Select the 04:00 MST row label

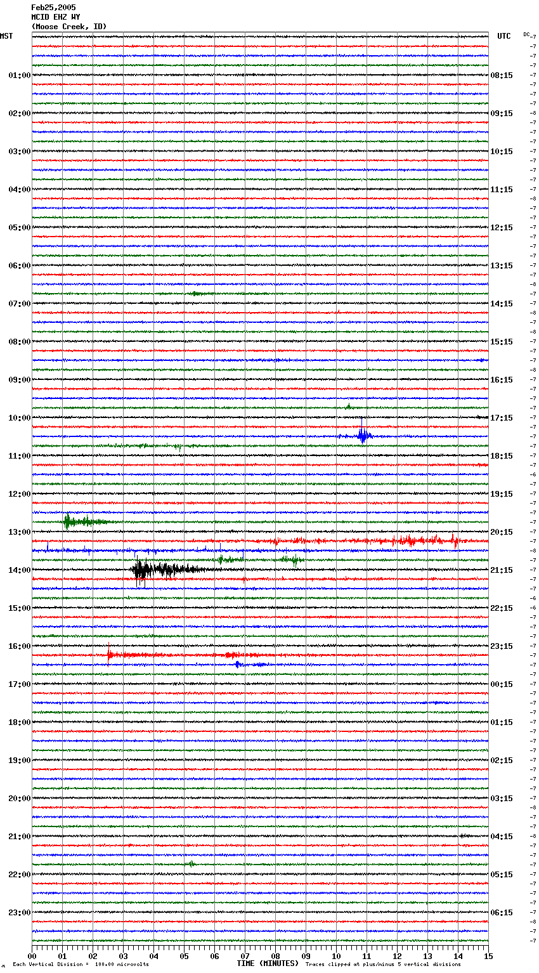click(20, 190)
